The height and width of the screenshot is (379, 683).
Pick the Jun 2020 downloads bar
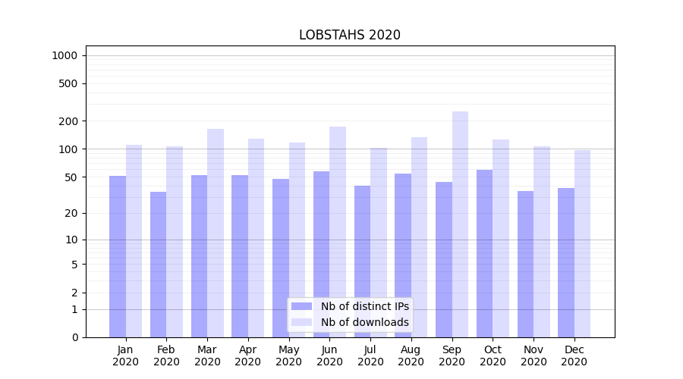[338, 231]
